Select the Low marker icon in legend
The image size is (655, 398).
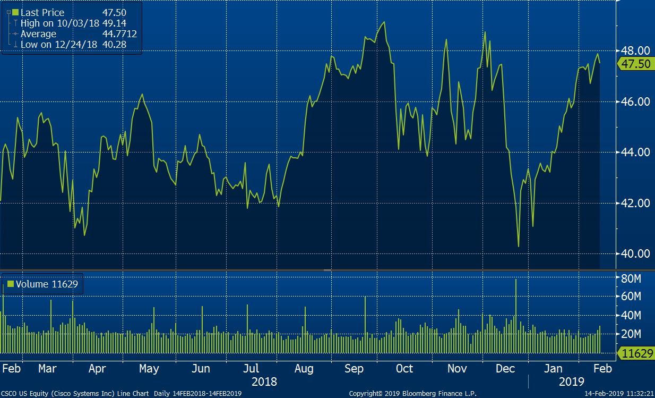(16, 45)
